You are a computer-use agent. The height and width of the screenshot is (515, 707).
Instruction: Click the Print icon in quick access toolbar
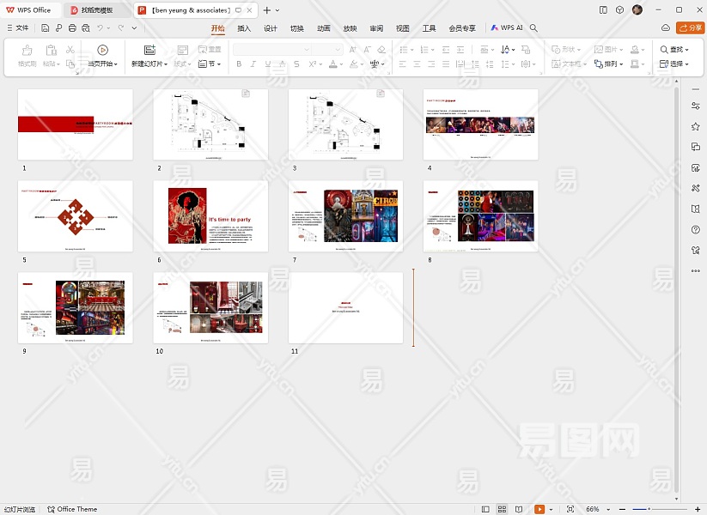pos(72,28)
